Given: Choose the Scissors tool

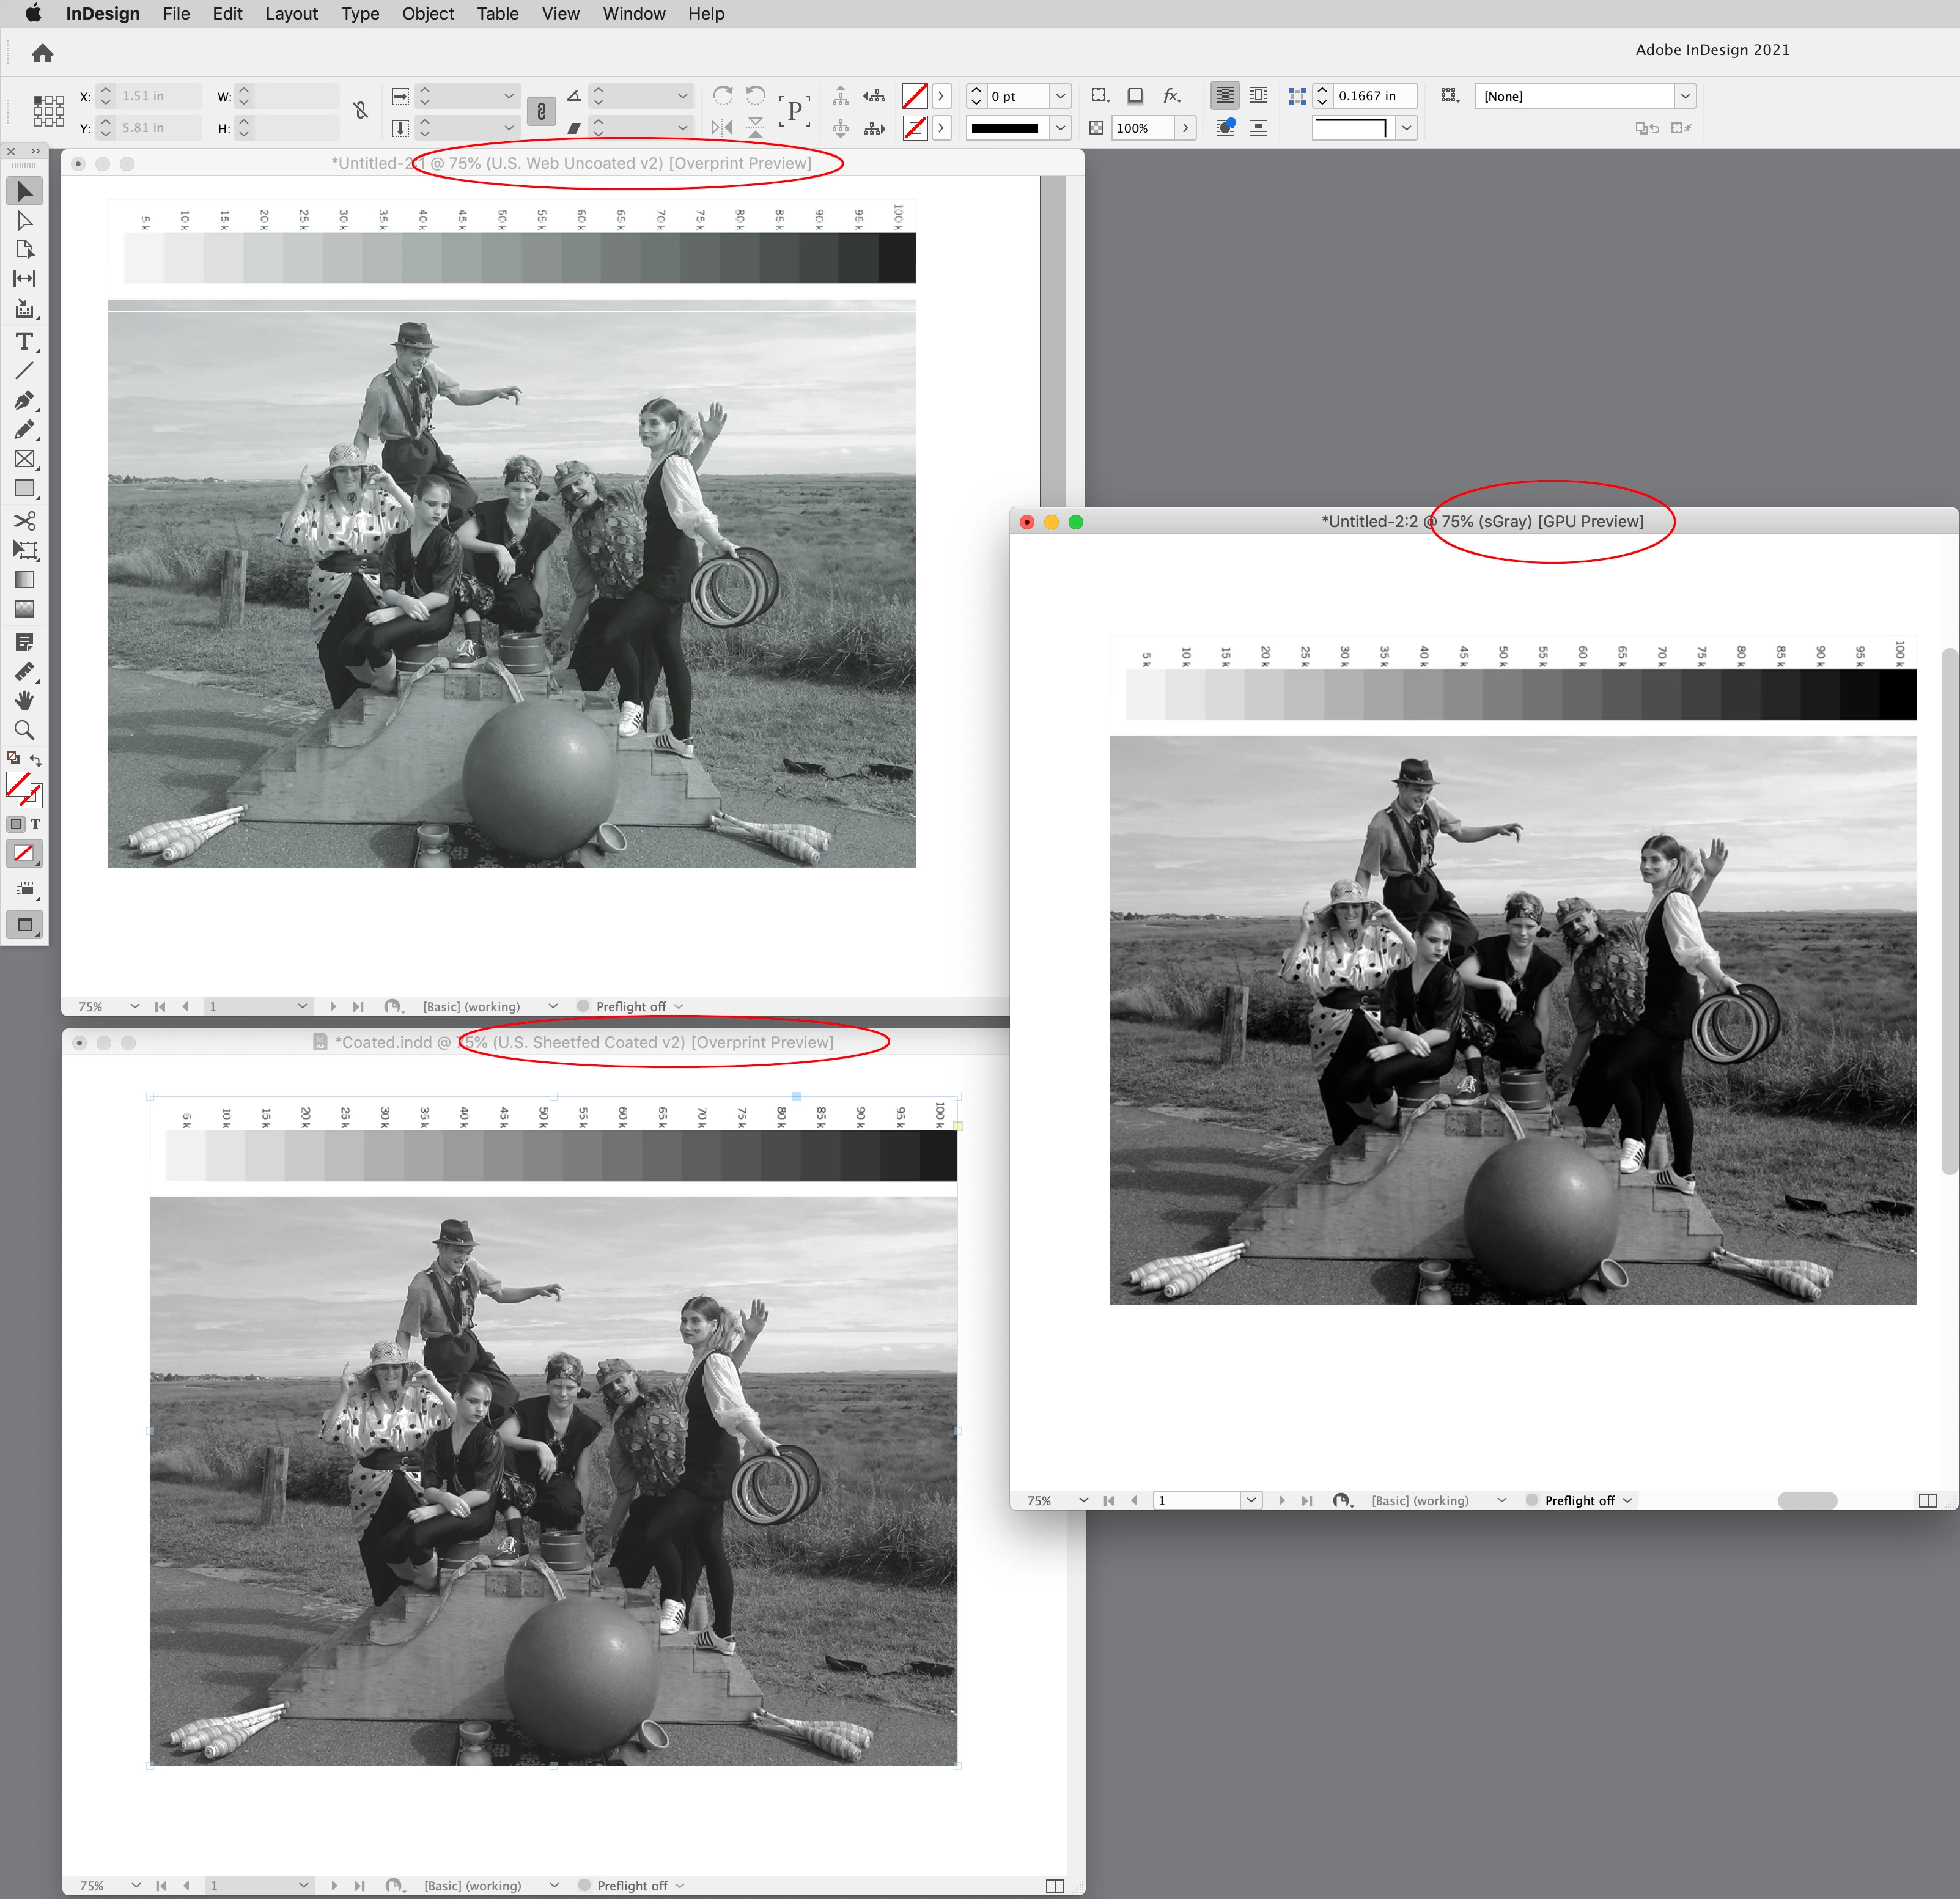Looking at the screenshot, I should click(x=24, y=520).
